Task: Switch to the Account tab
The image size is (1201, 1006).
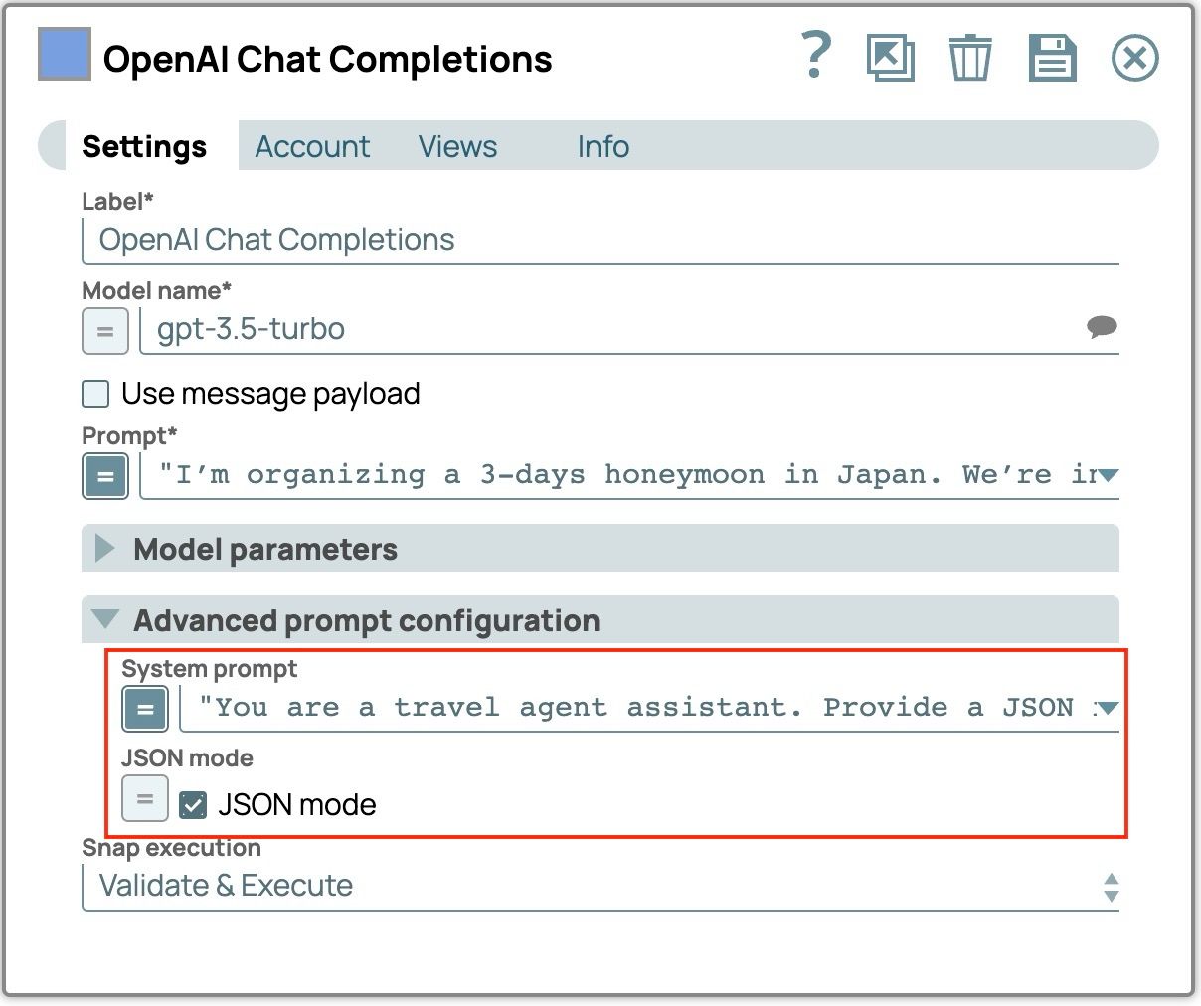Action: tap(312, 147)
